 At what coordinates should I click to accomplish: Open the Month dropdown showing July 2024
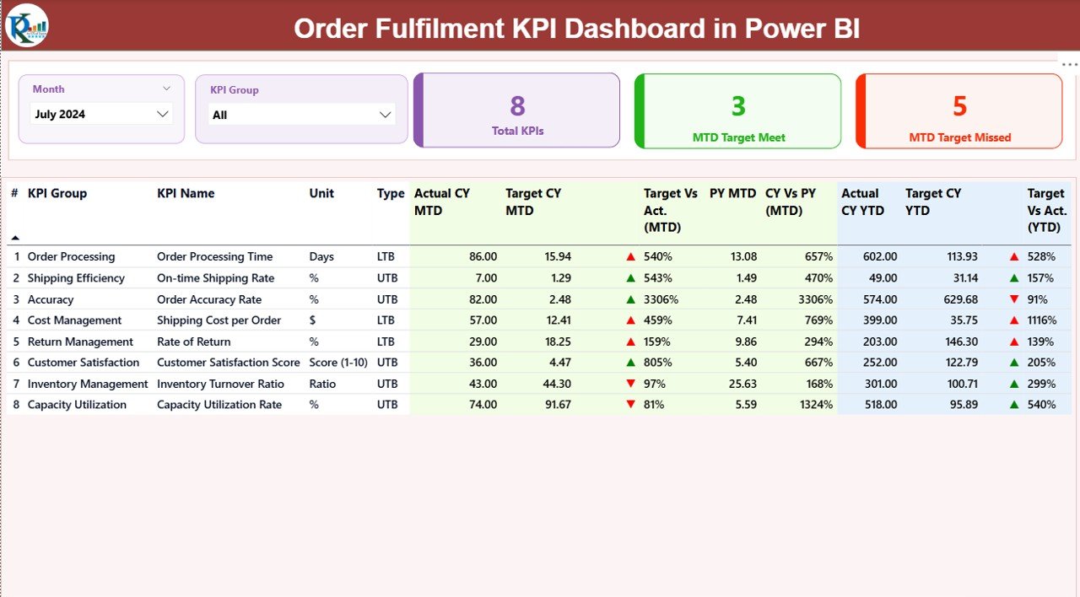(101, 114)
